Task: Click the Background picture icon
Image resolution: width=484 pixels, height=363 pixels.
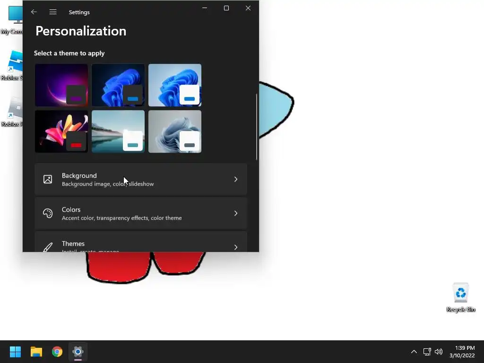Action: coord(48,179)
